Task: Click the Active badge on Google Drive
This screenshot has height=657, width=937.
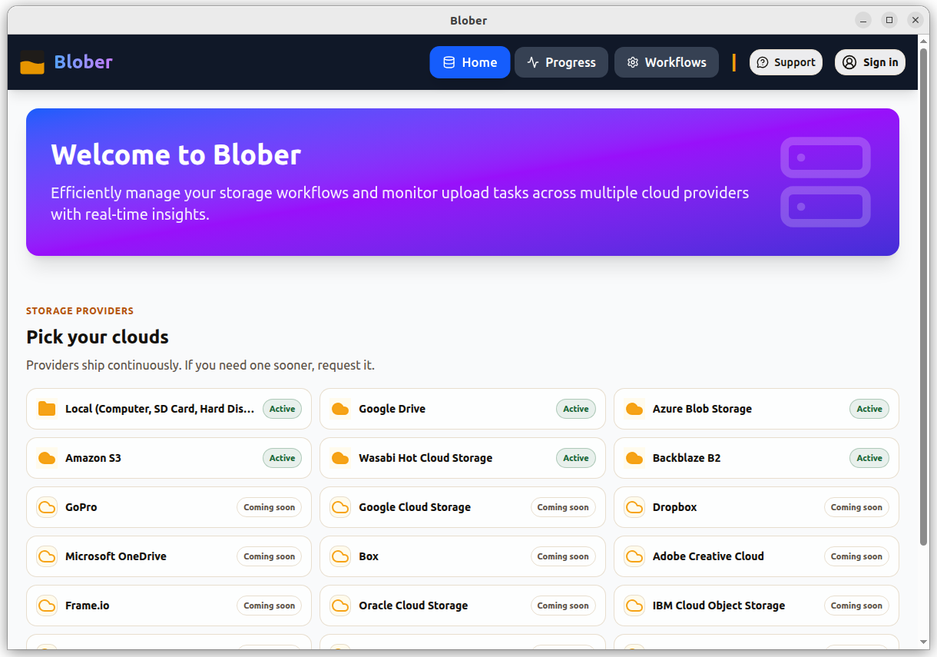Action: (x=575, y=409)
